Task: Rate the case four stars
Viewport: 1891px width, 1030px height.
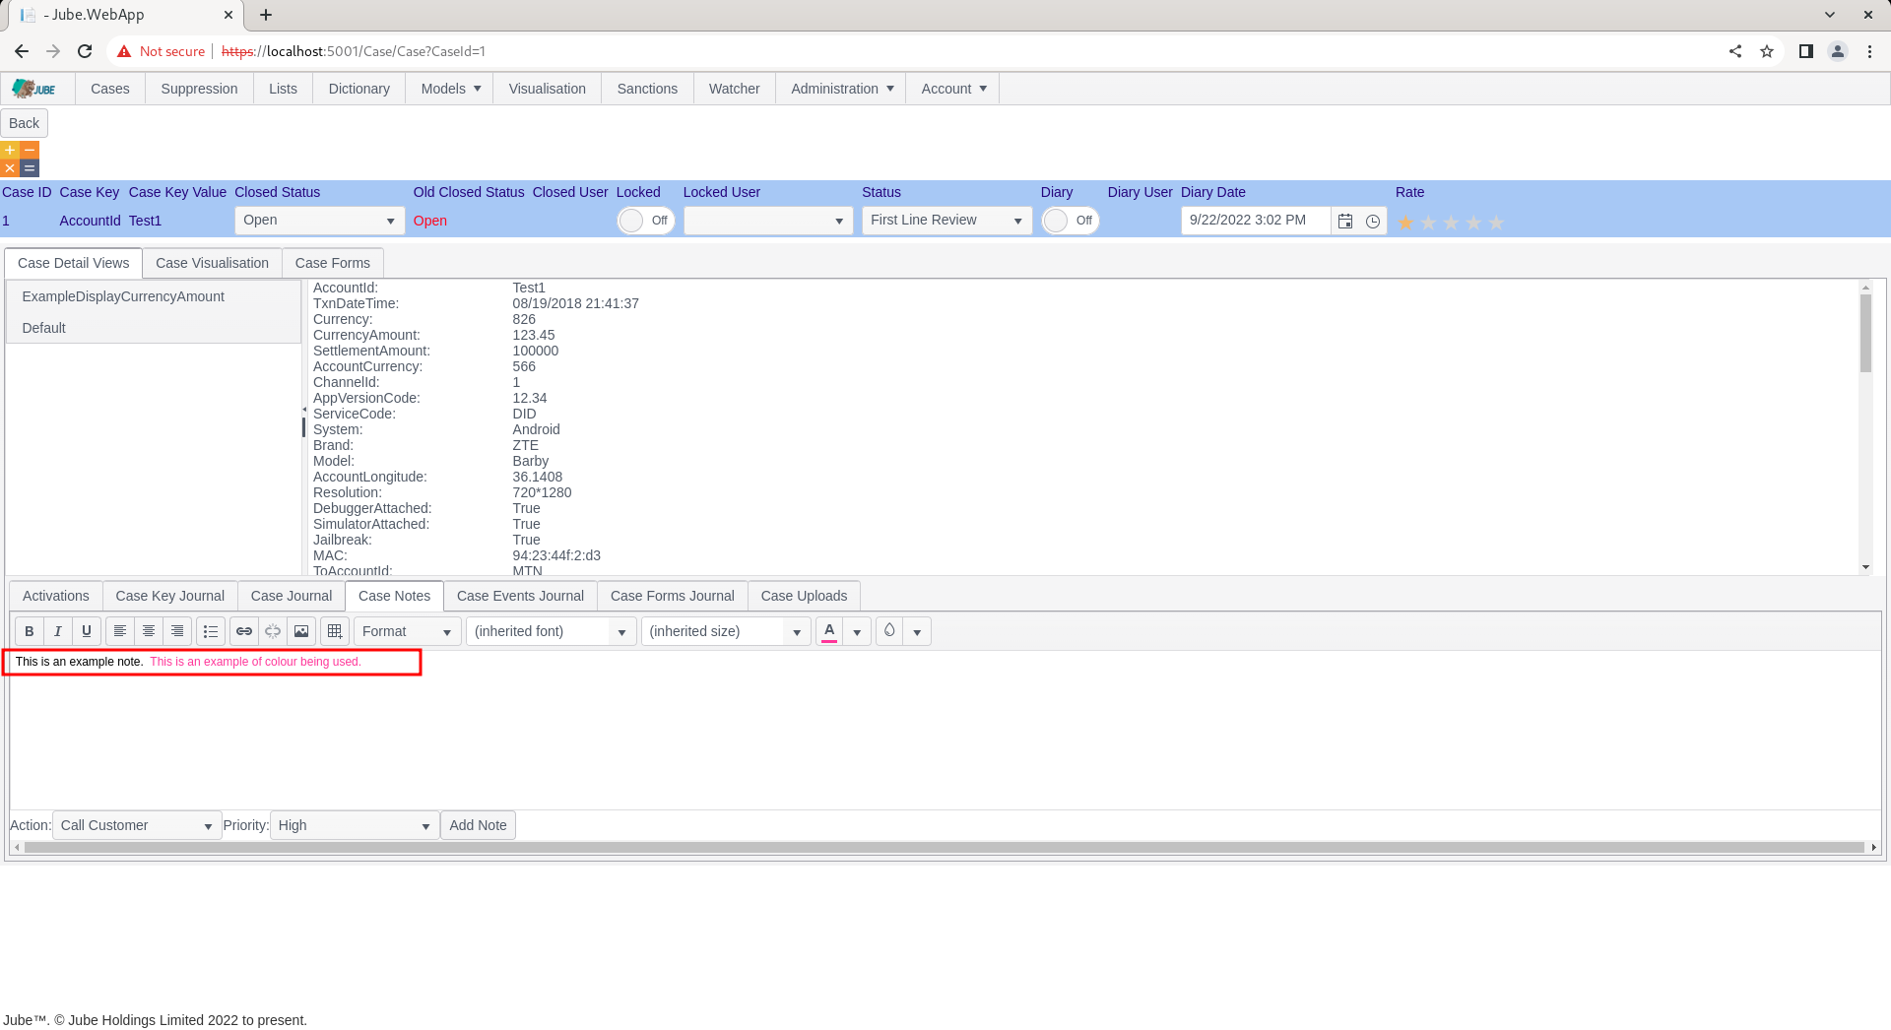Action: (1473, 223)
